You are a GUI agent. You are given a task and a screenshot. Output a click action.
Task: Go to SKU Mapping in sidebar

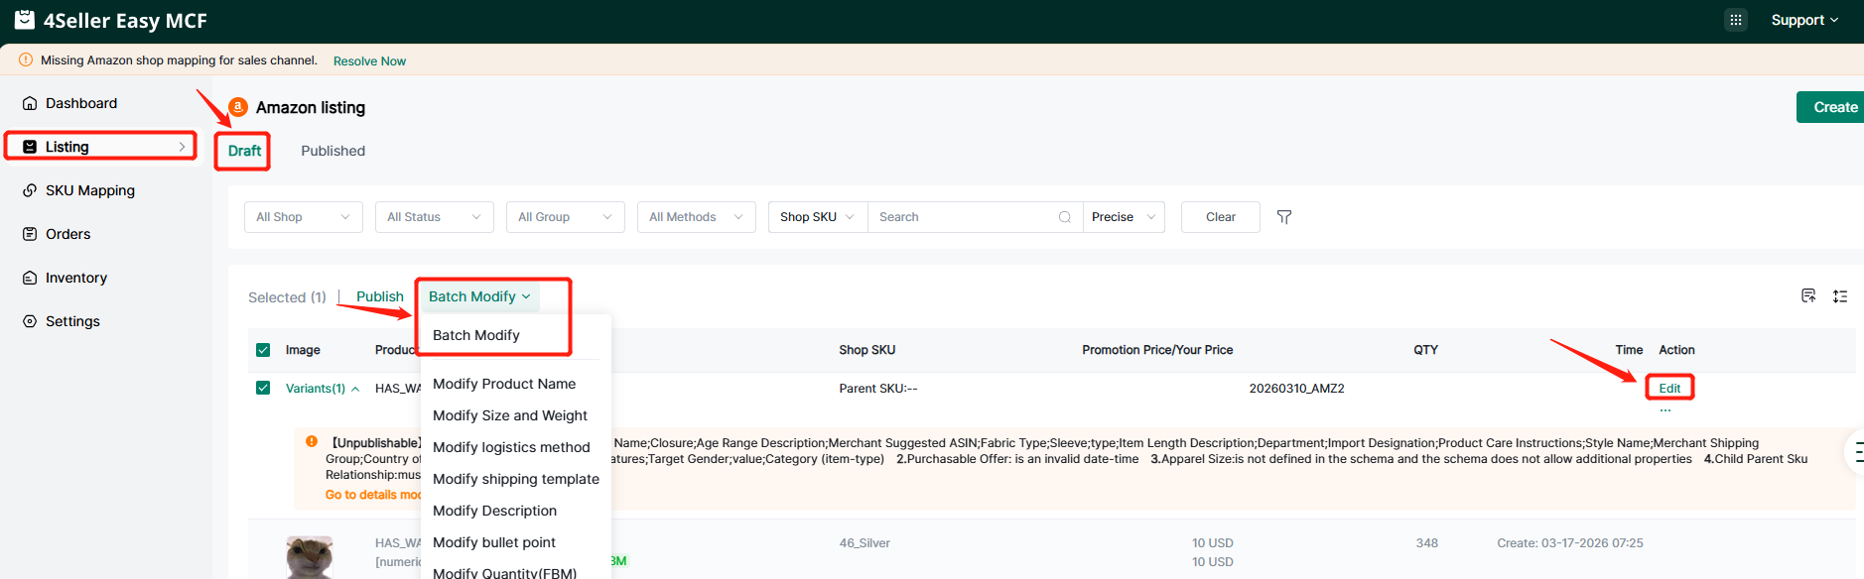click(x=89, y=190)
